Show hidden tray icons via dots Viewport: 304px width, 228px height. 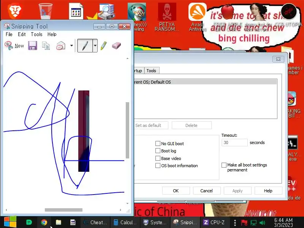[235, 223]
